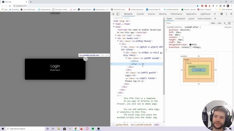The height and width of the screenshot is (131, 234).
Task: Select h3 class sc-laRPJI element
Action: tap(141, 73)
